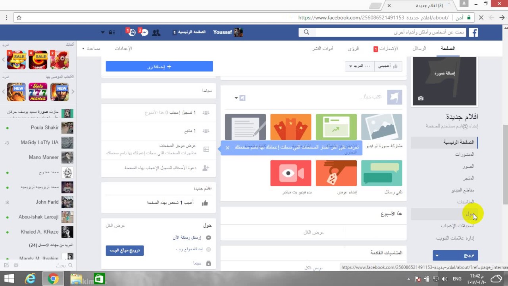Dismiss the blue tooltip with X
The height and width of the screenshot is (286, 508).
(x=227, y=148)
